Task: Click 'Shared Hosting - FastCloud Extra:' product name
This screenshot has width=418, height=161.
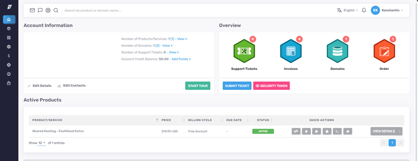Action: coord(58,131)
